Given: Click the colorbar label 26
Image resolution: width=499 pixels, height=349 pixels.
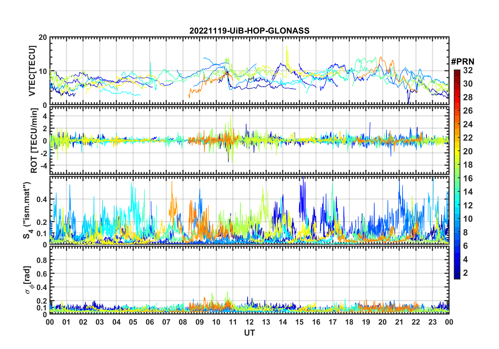Looking at the screenshot, I should (468, 111).
